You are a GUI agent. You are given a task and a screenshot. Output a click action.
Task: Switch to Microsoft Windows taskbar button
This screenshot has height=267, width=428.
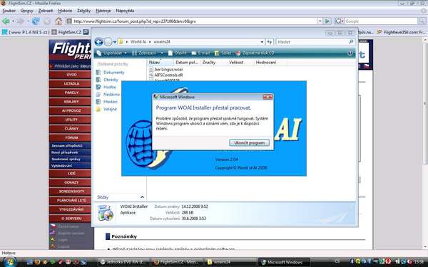284,262
